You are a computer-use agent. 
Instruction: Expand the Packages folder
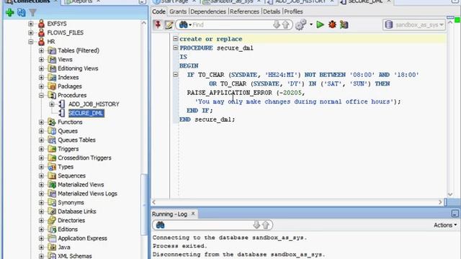pos(42,86)
